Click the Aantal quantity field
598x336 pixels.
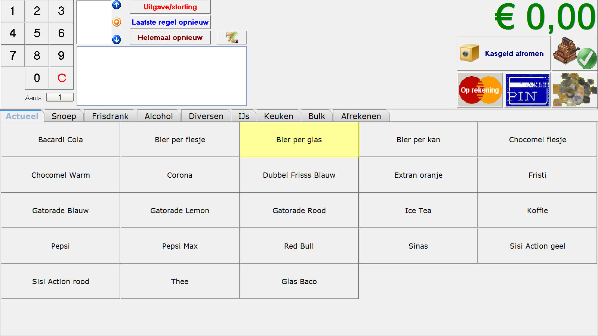pyautogui.click(x=60, y=97)
